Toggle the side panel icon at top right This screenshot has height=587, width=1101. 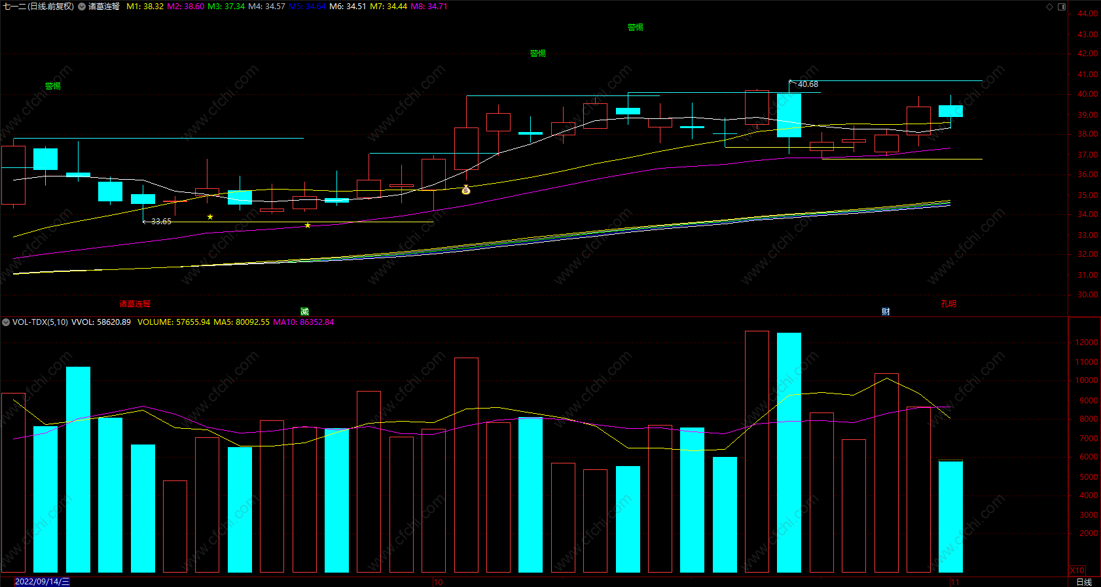point(1062,7)
